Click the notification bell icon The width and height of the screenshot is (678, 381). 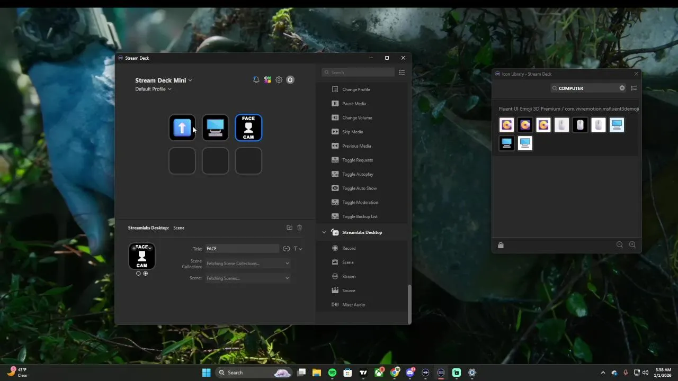(256, 80)
